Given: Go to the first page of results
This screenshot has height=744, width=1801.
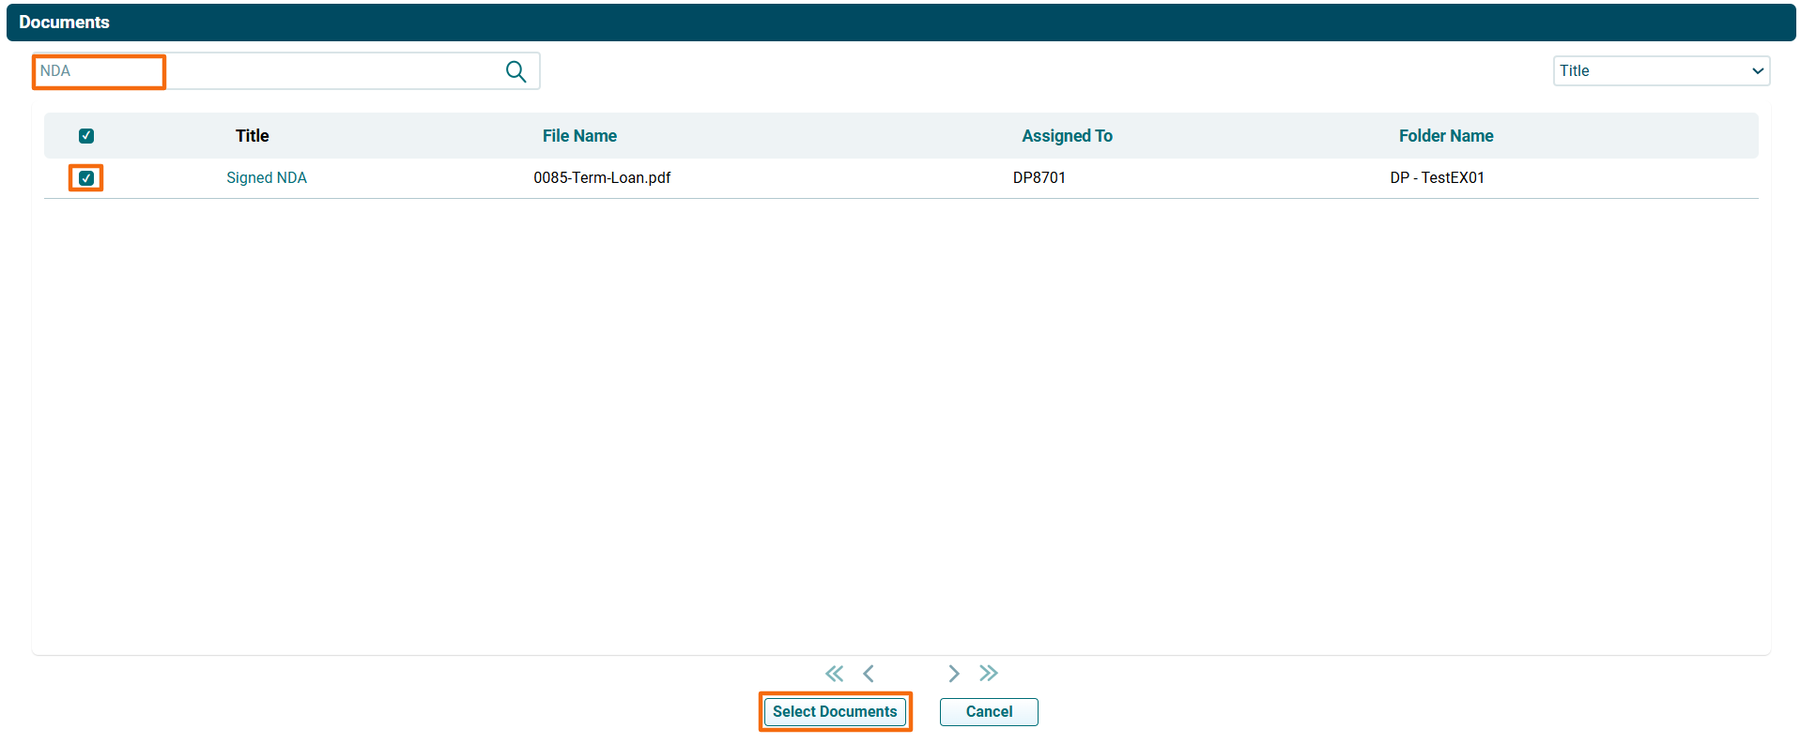Looking at the screenshot, I should 834,674.
